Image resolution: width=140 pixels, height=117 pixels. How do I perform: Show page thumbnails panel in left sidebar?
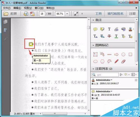click(x=6, y=22)
